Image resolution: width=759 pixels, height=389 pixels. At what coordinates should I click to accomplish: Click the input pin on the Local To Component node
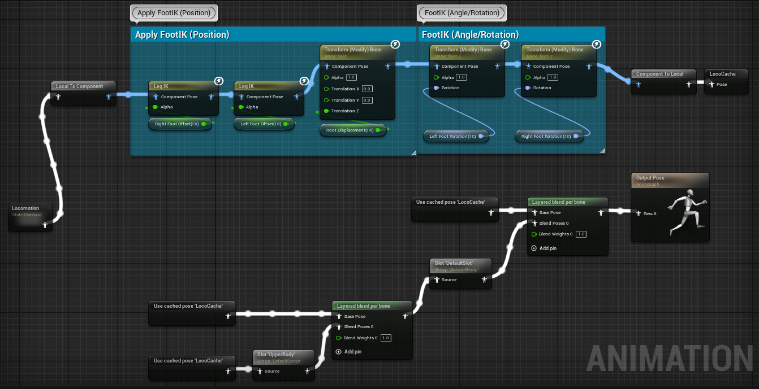coord(58,97)
